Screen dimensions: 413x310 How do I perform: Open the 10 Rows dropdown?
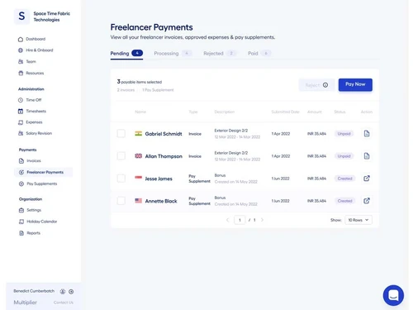click(358, 220)
